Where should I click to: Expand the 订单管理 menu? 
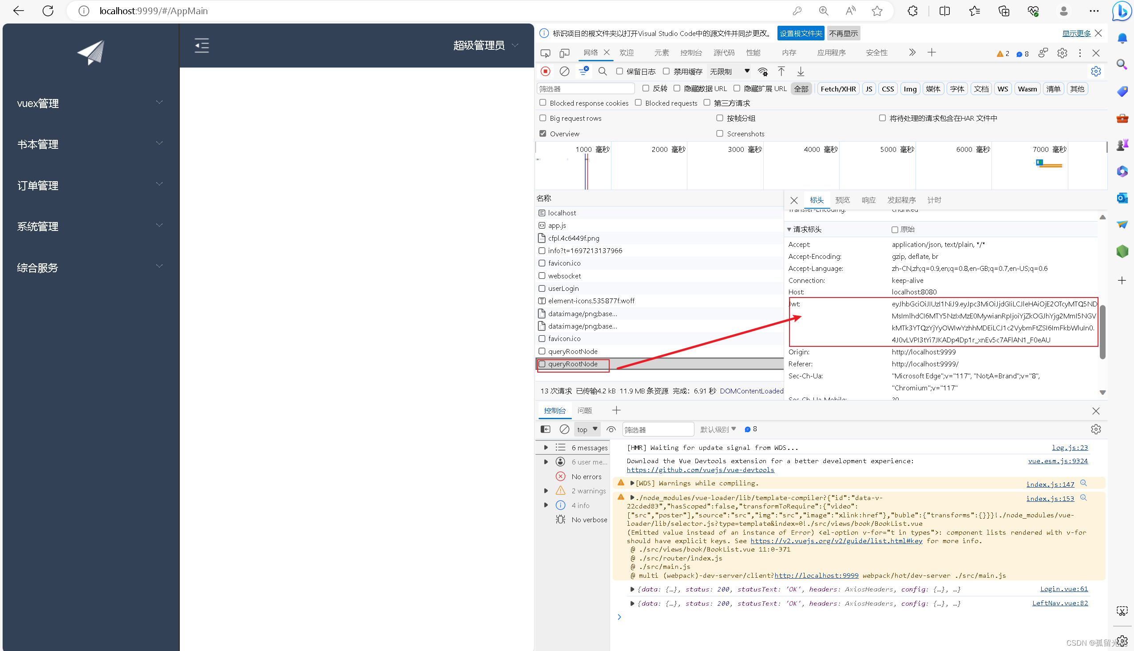pos(90,185)
